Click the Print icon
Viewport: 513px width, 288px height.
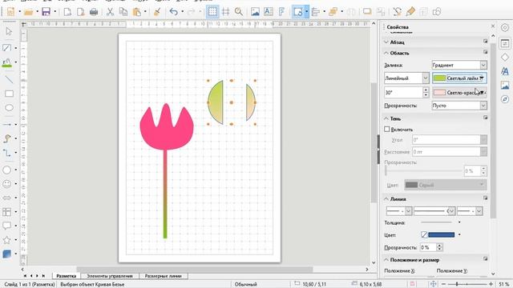94,12
